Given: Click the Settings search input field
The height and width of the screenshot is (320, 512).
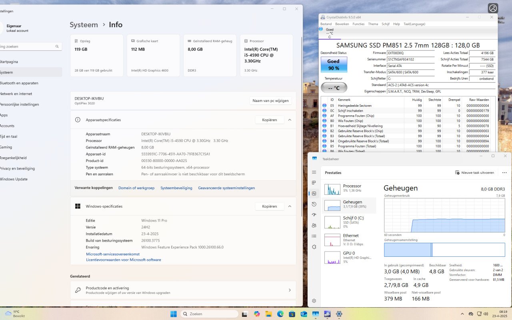Looking at the screenshot, I should pos(30,46).
